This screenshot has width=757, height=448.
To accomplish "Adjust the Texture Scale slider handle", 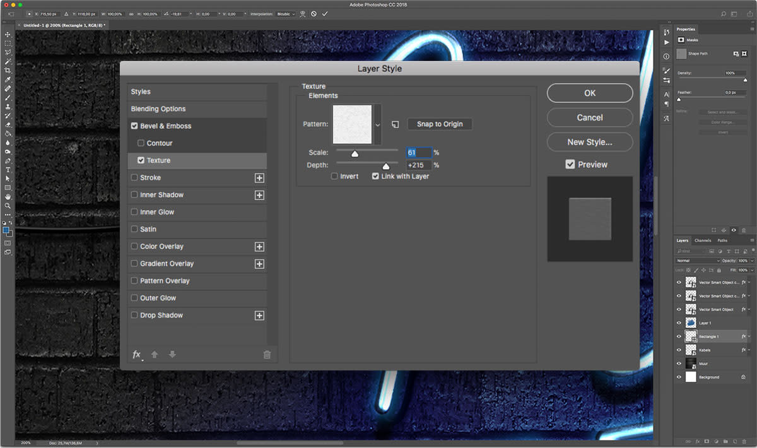I will tap(355, 153).
